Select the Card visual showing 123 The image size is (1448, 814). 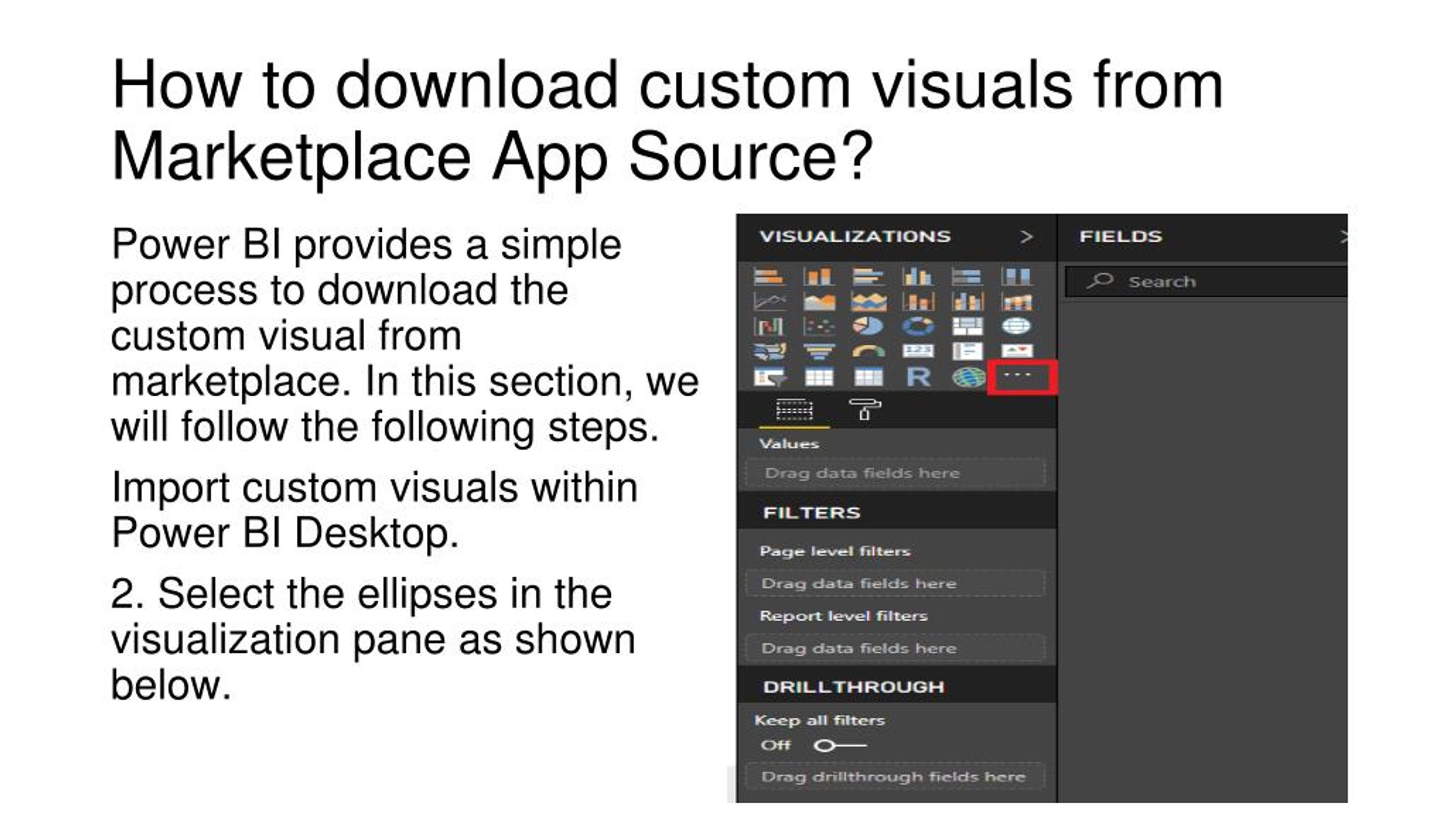pyautogui.click(x=918, y=351)
